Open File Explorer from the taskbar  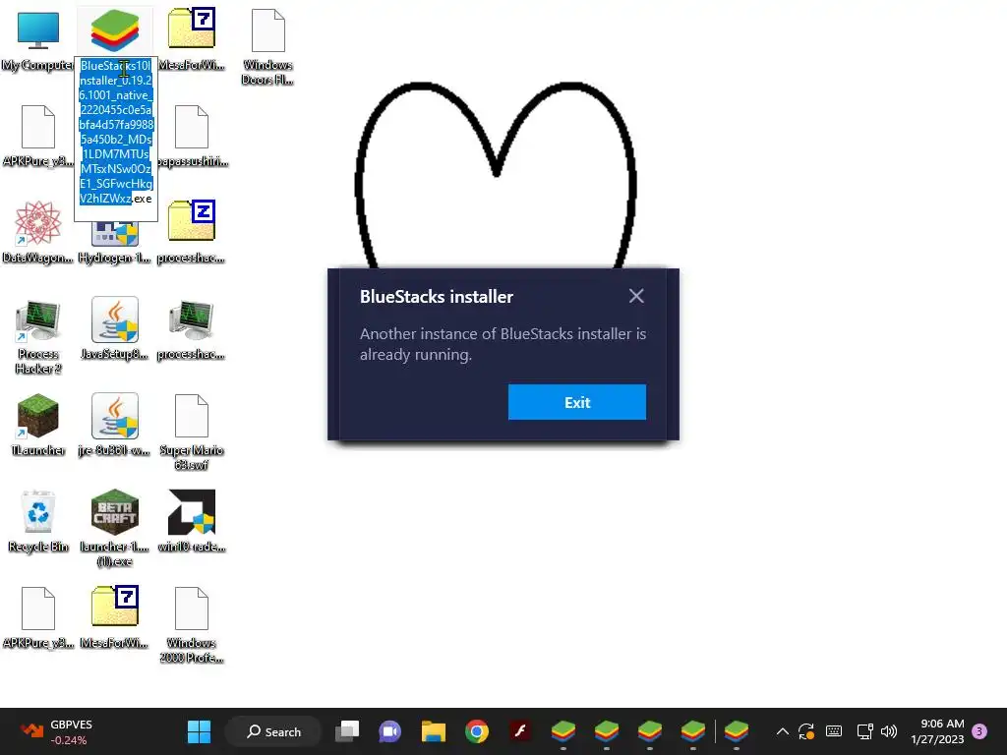[x=434, y=731]
